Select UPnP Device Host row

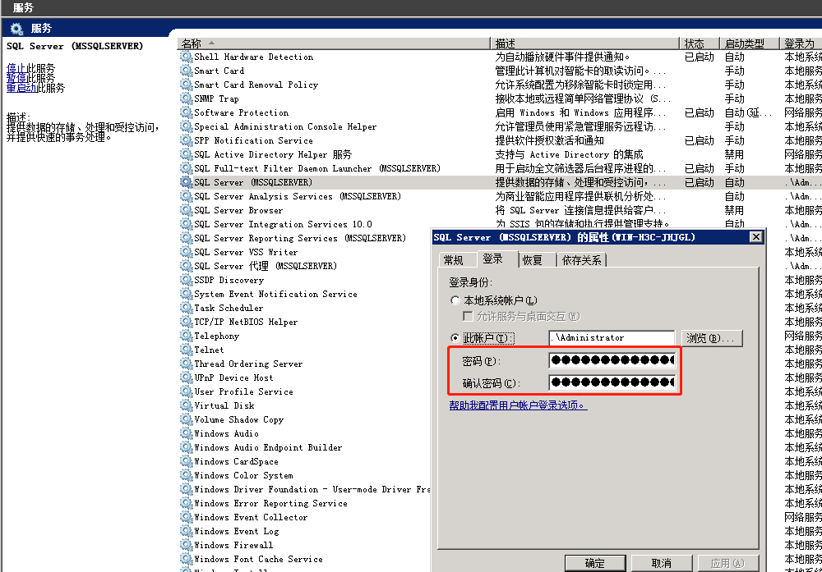304,378
